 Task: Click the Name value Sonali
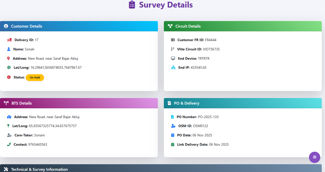[30, 49]
